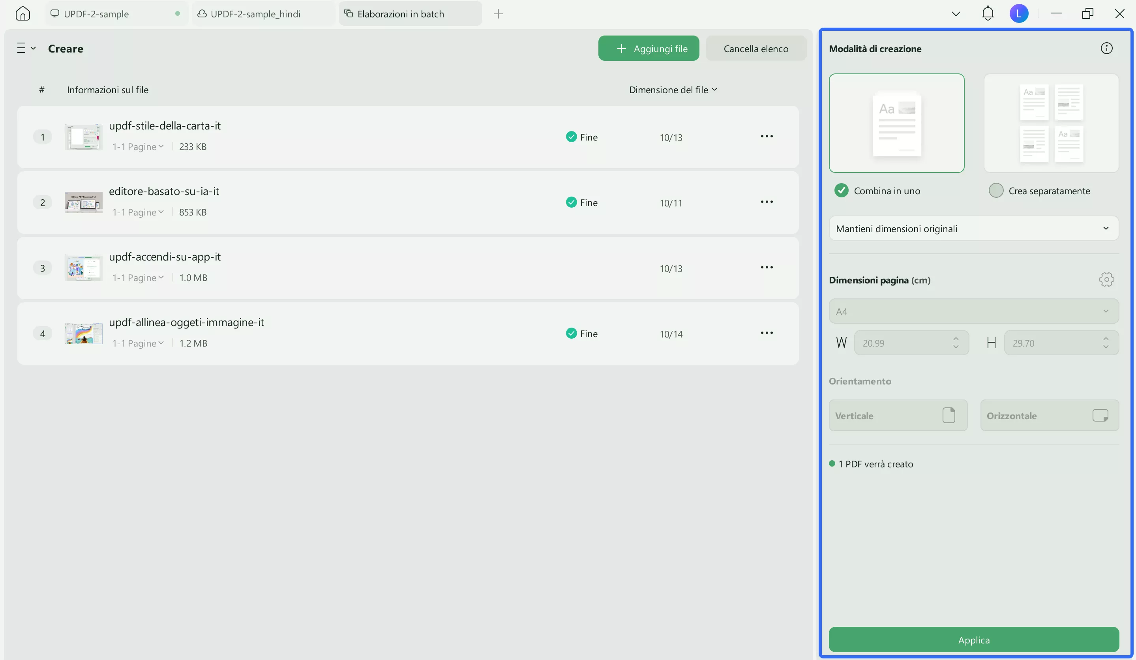
Task: Open page range dropdown for editore-basato-su-ia-it
Action: point(138,212)
